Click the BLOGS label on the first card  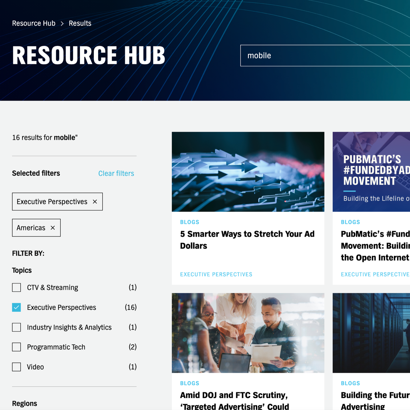click(189, 222)
